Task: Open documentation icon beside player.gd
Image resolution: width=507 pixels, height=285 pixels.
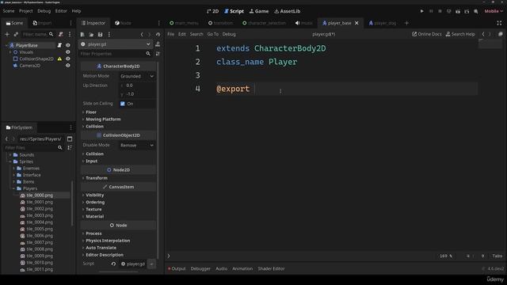Action: point(158,44)
